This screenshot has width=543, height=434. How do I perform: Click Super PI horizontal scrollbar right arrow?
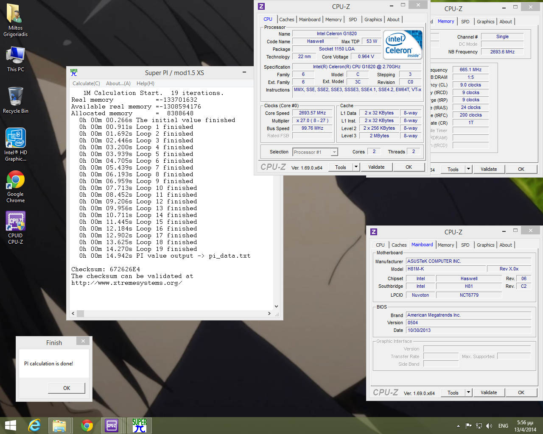coord(269,314)
